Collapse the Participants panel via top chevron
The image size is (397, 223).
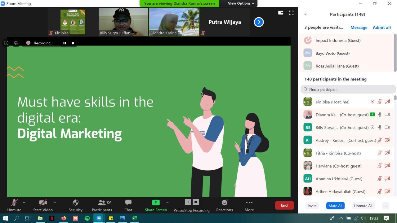coord(305,14)
